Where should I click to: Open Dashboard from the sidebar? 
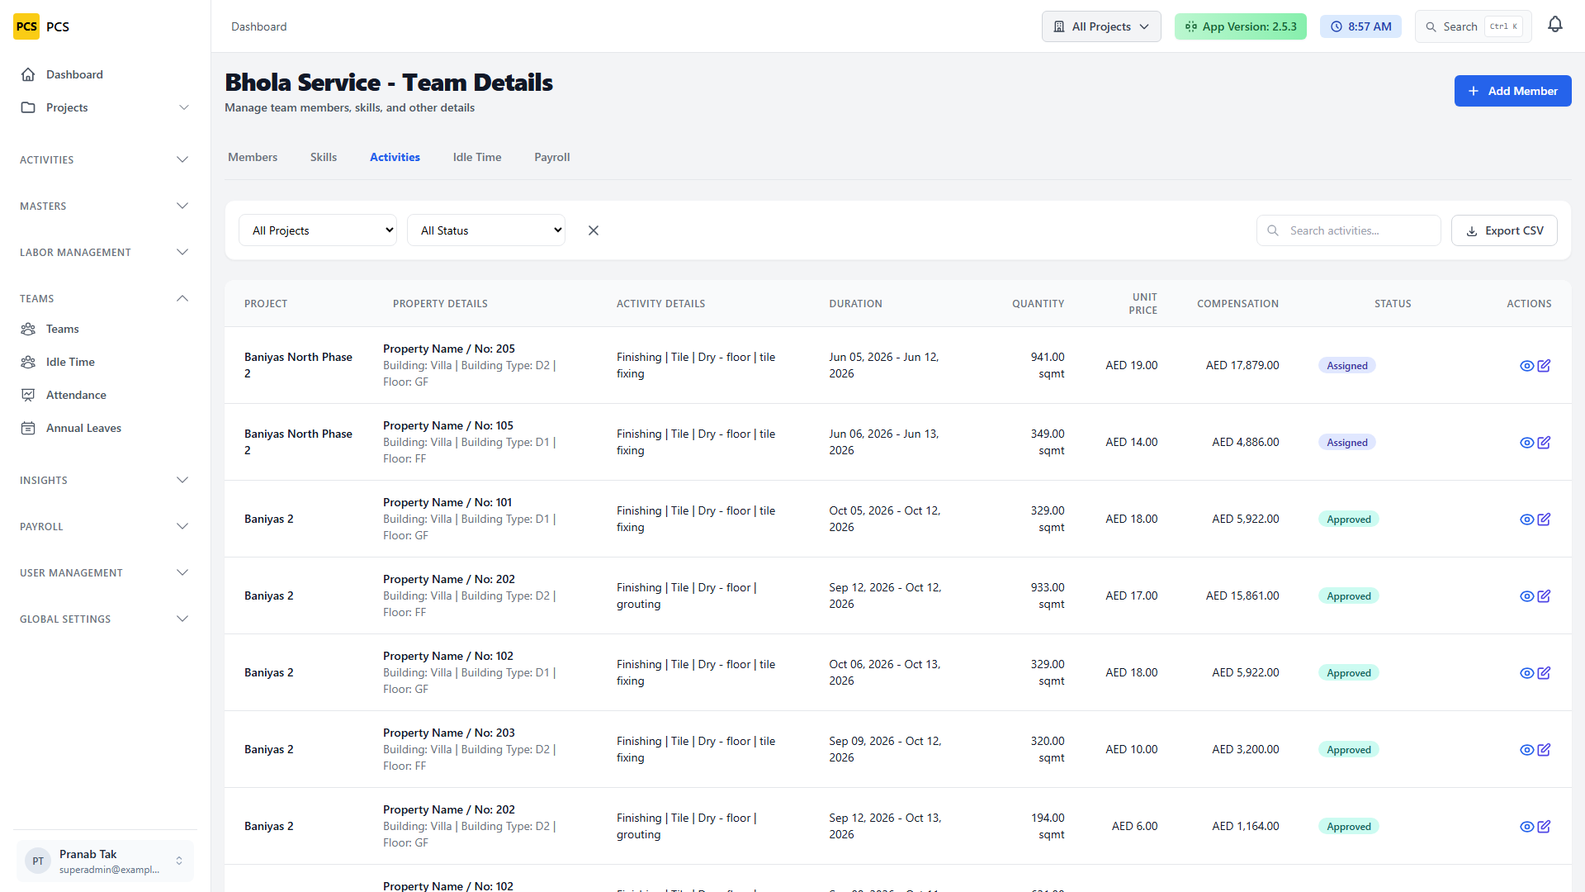point(105,74)
